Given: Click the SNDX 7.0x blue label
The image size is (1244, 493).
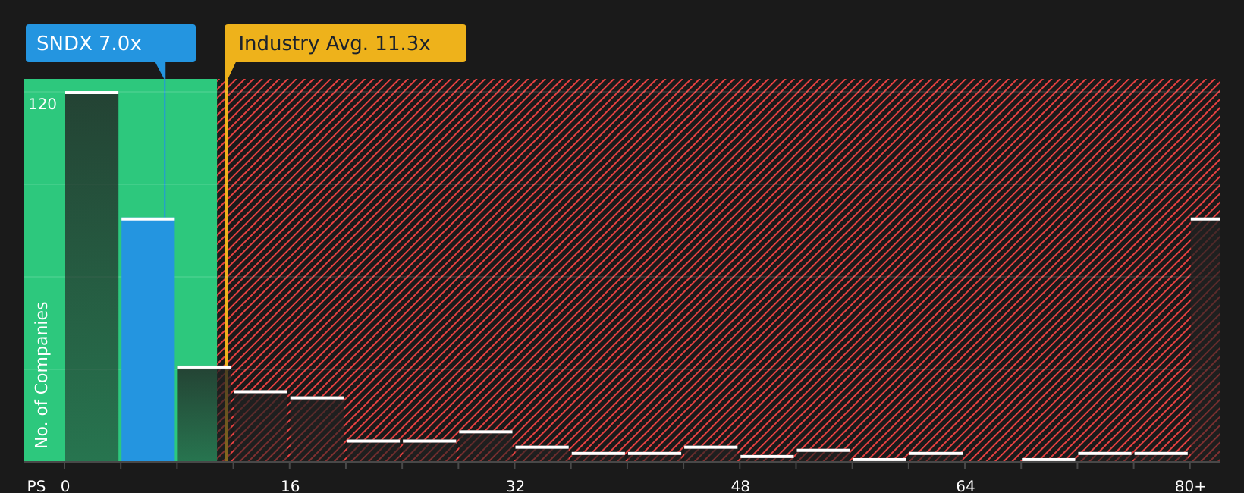Looking at the screenshot, I should click(x=111, y=43).
